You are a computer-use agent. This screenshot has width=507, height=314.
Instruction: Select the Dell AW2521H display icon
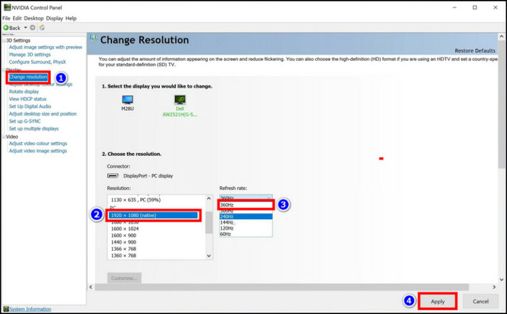(x=180, y=100)
